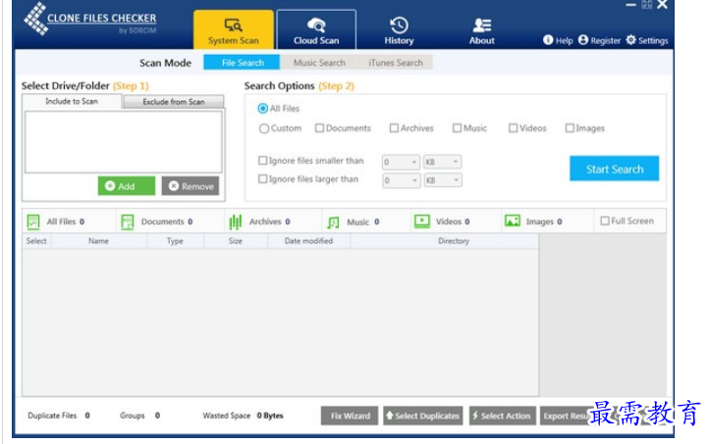
Task: Open the System Scan tab
Action: [234, 29]
